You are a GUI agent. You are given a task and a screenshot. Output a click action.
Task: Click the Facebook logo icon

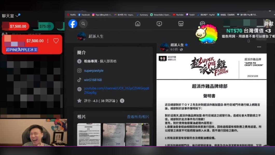click(x=73, y=24)
